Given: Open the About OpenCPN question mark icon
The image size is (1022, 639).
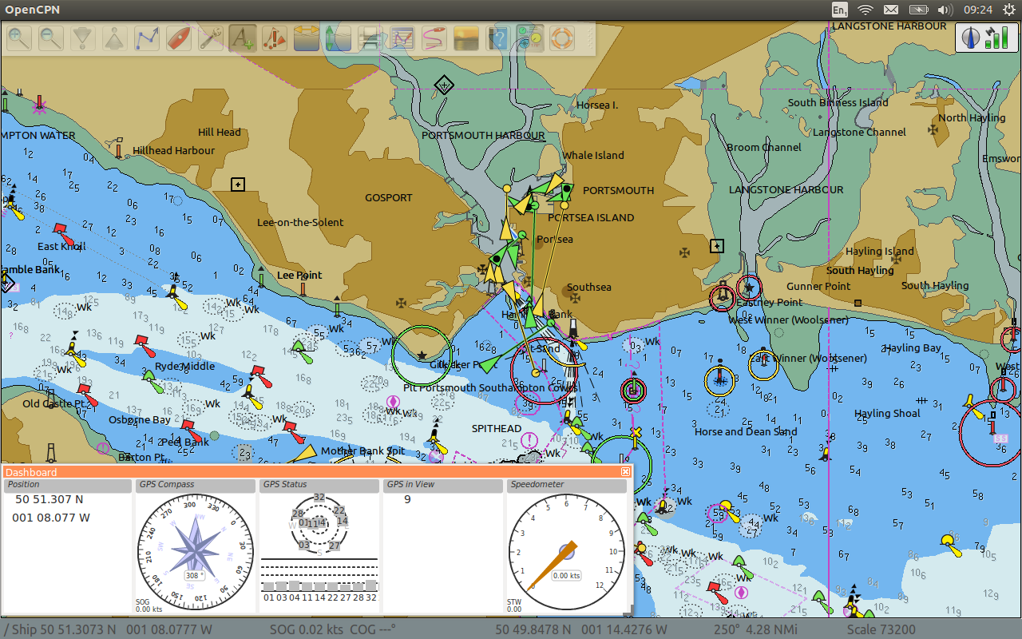Looking at the screenshot, I should [x=498, y=38].
